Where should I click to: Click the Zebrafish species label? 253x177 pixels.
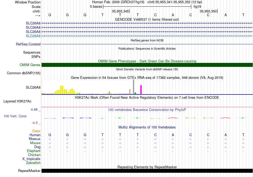(x=33, y=163)
